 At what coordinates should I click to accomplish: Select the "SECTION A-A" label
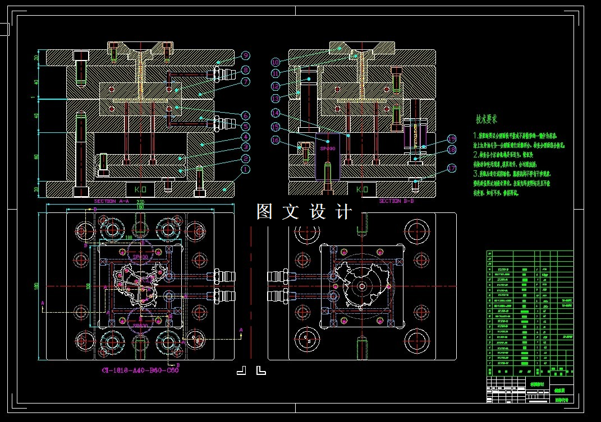click(112, 201)
